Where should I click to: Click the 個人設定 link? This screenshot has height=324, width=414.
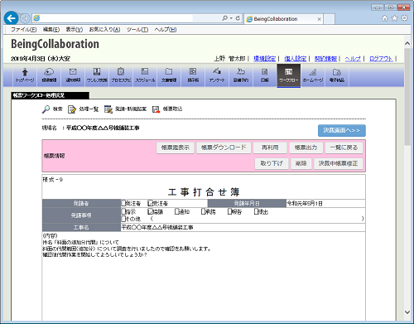(x=295, y=59)
